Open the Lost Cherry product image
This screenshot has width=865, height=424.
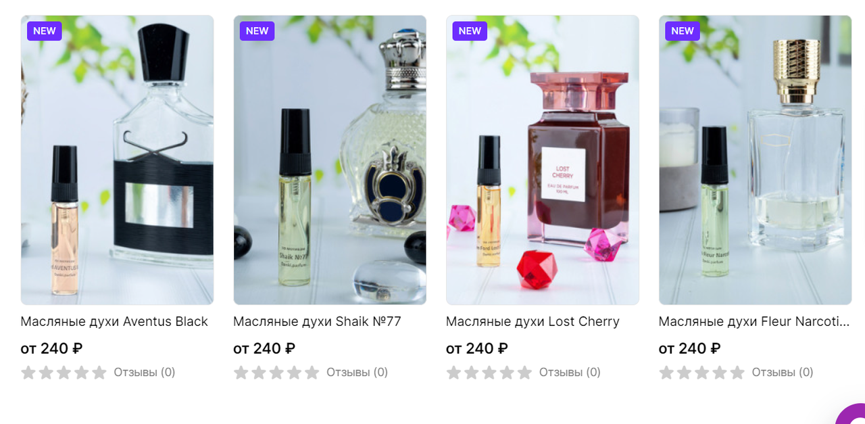tap(543, 160)
